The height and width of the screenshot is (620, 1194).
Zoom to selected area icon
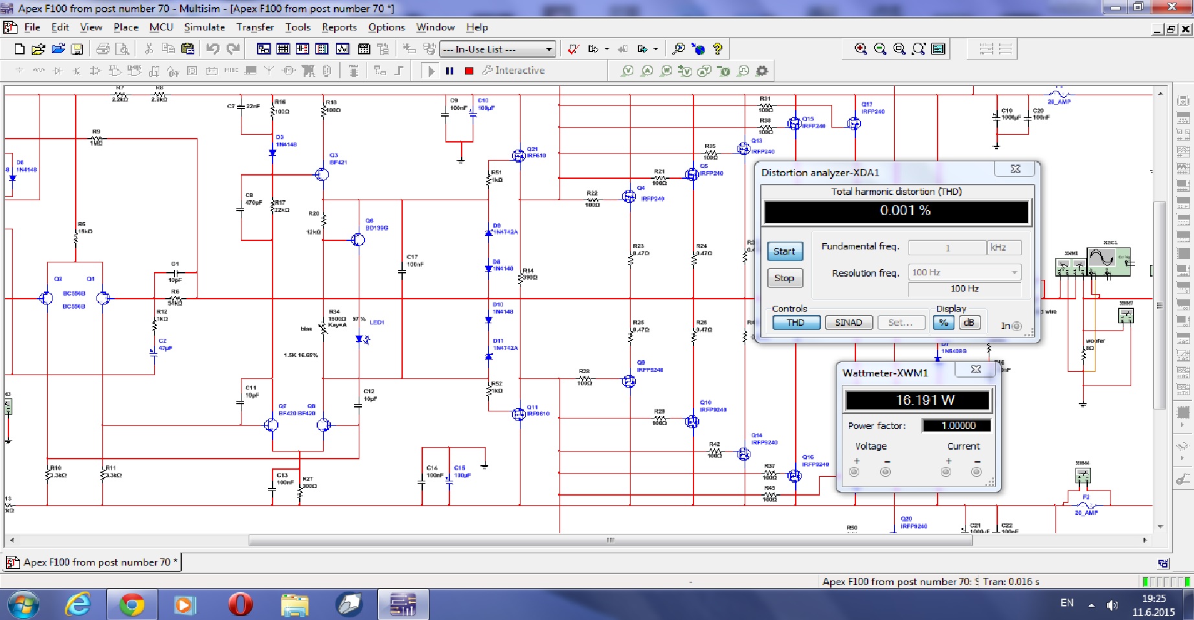(899, 49)
